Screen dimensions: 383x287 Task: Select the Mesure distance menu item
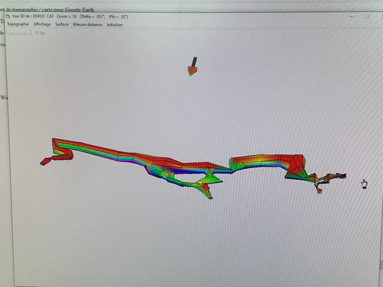pyautogui.click(x=87, y=25)
